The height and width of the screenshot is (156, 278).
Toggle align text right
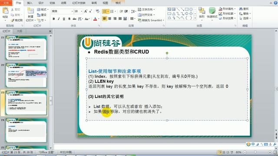[x=115, y=19]
